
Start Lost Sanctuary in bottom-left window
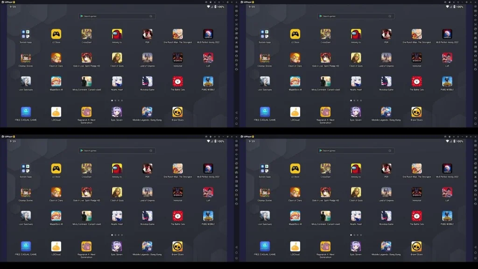26,216
